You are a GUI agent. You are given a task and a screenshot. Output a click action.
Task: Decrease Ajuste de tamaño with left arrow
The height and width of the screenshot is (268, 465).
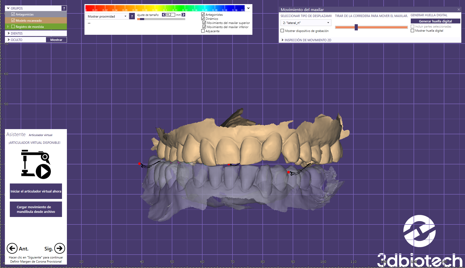tap(164, 15)
